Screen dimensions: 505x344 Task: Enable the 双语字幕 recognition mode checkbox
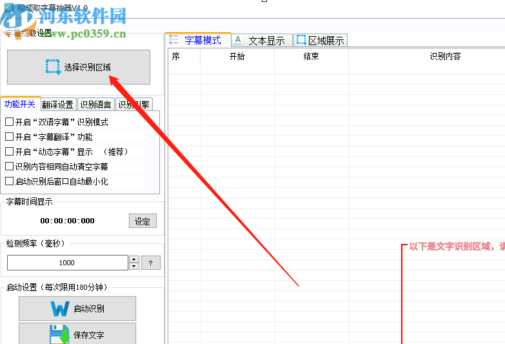point(9,122)
